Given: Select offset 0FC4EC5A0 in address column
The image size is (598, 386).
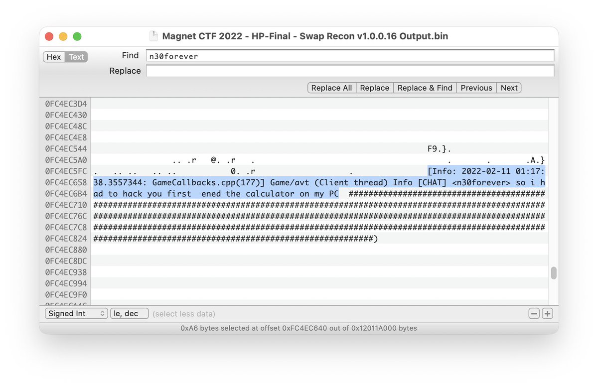Looking at the screenshot, I should click(66, 160).
